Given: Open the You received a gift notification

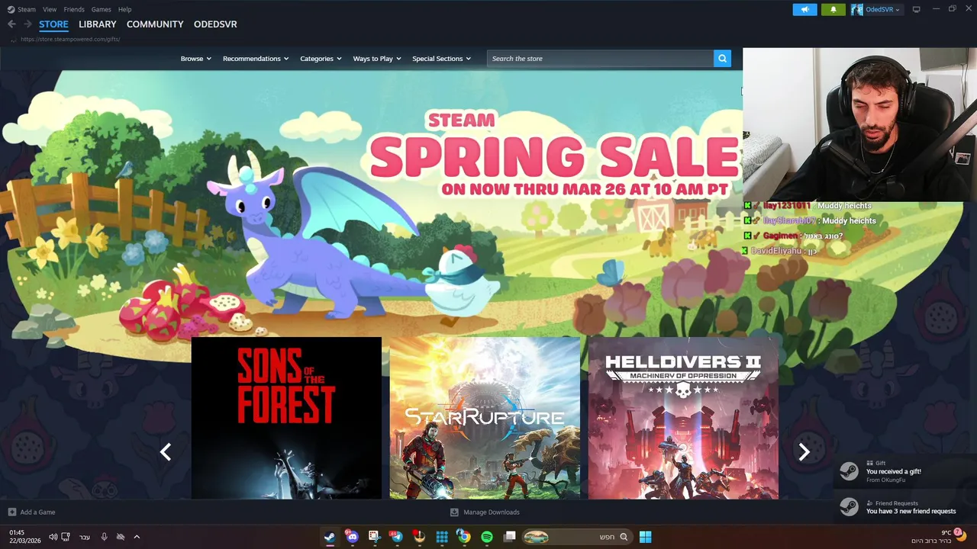Looking at the screenshot, I should [904, 472].
